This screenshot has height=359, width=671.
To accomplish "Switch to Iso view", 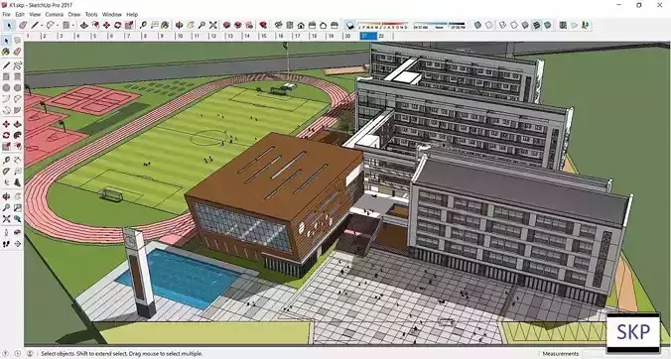I will [x=279, y=25].
